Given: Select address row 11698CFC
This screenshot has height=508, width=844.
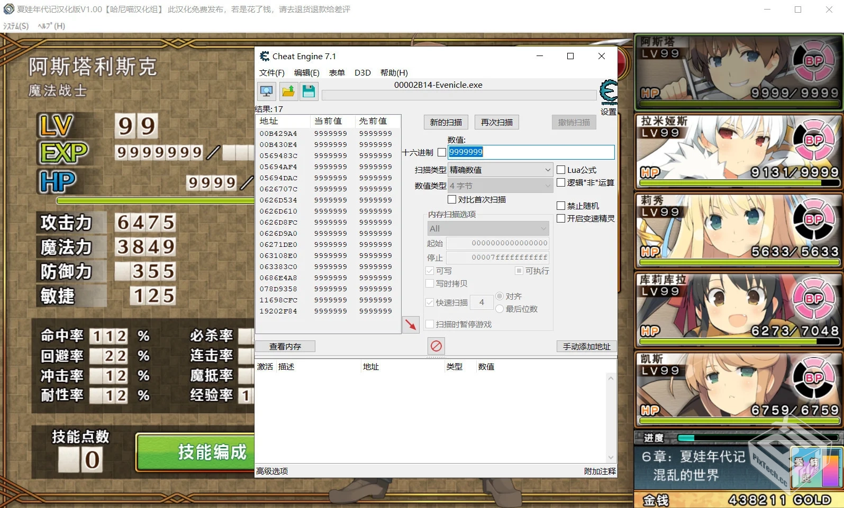Looking at the screenshot, I should tap(328, 300).
